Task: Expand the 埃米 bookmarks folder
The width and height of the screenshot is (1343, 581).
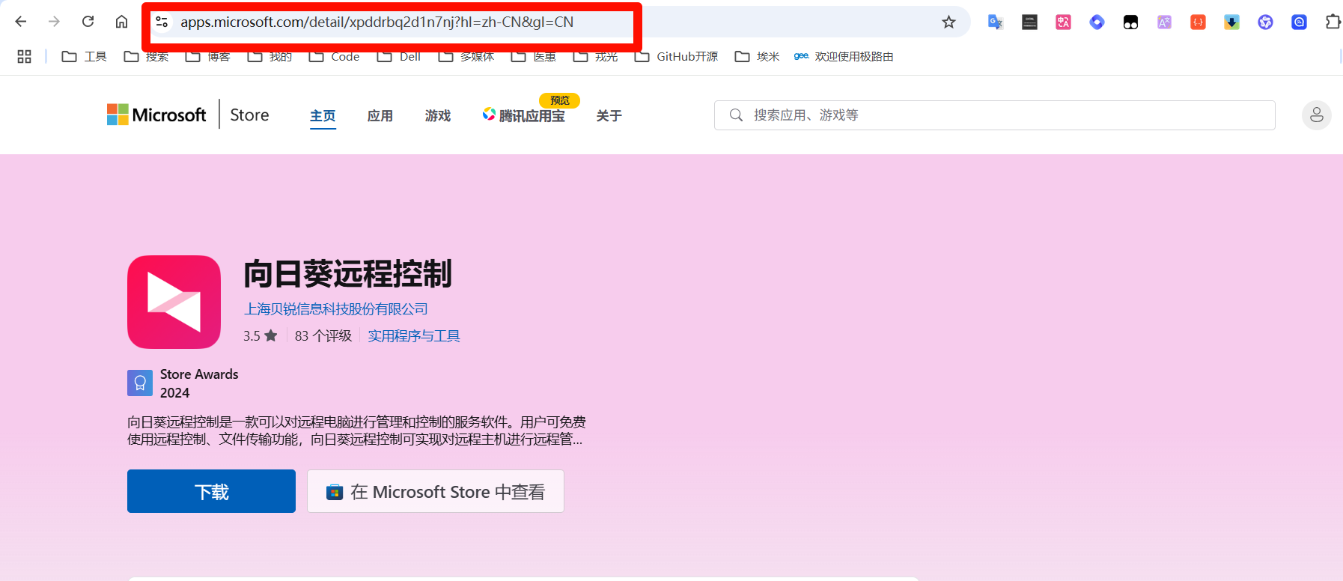Action: tap(757, 56)
